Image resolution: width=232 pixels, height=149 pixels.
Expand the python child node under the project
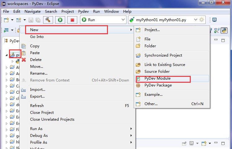coord(13,61)
